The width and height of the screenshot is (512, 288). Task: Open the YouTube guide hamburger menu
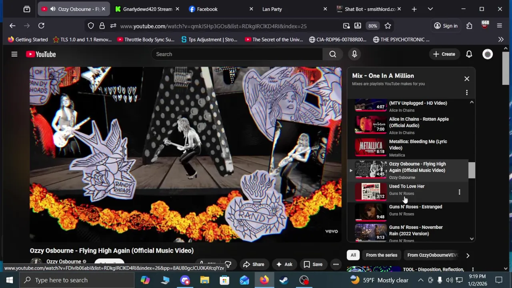[x=14, y=54]
